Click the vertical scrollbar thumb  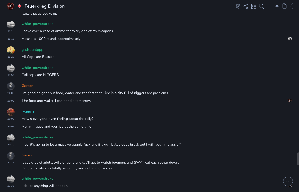pyautogui.click(x=298, y=158)
